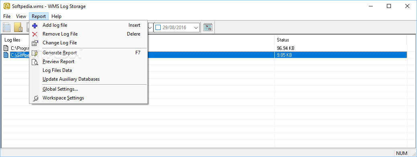The image size is (417, 157).
Task: Click the red X Remove Log File icon
Action: pyautogui.click(x=35, y=34)
